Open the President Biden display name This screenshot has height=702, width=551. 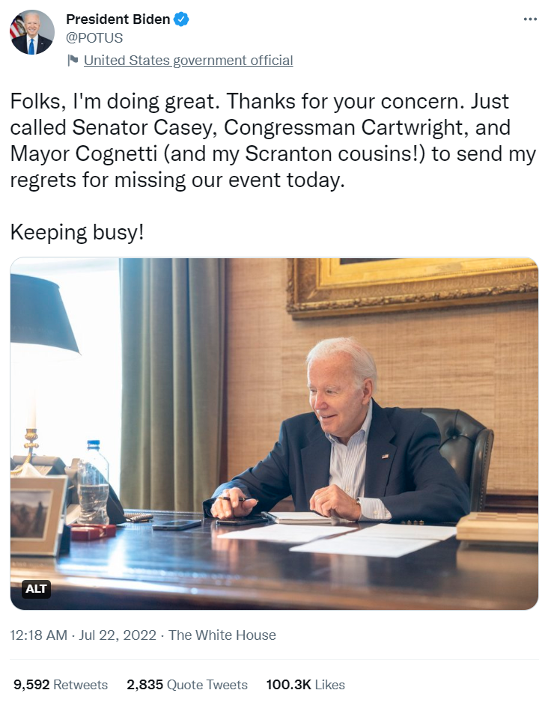[118, 19]
